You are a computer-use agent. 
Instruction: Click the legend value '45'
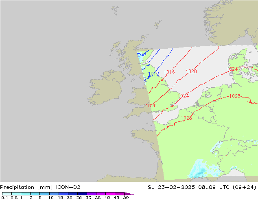coord(116,197)
